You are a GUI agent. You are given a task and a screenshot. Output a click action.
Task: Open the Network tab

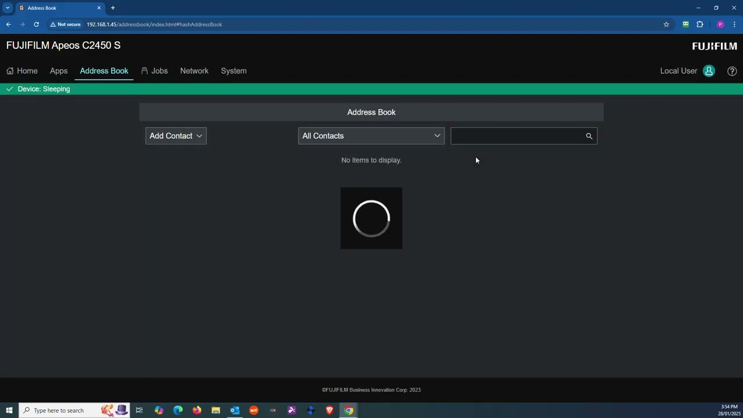194,71
